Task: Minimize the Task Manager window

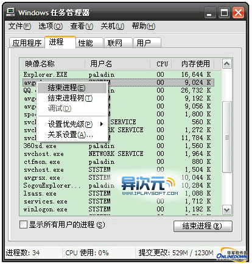Action: (210, 13)
